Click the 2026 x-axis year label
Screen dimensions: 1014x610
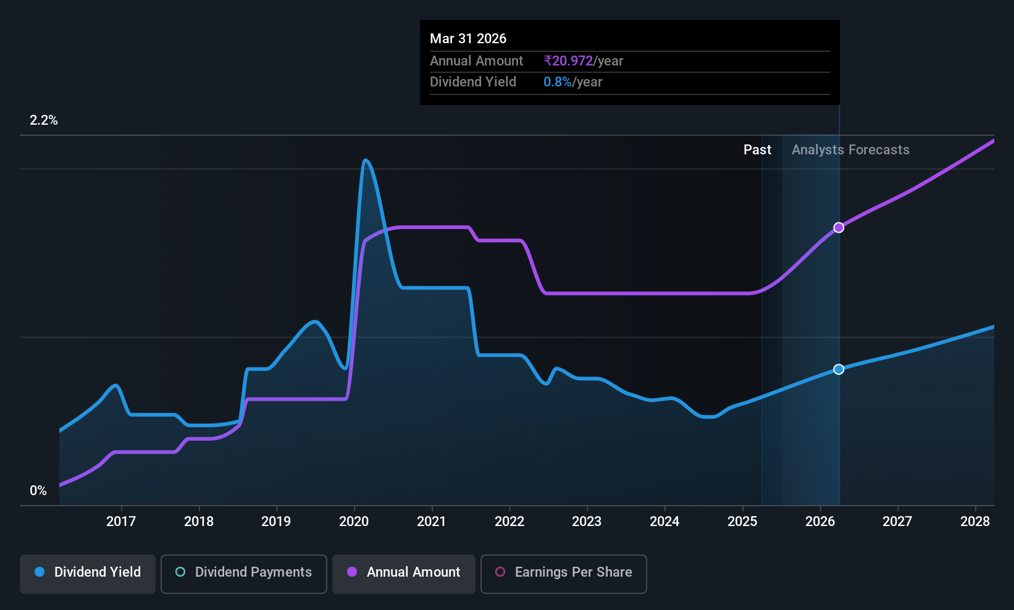(x=820, y=521)
